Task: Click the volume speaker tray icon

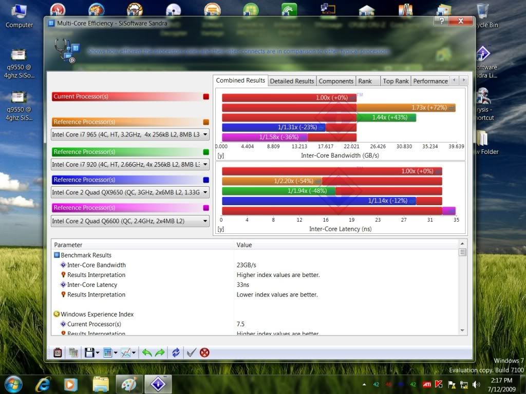Action: tap(476, 385)
